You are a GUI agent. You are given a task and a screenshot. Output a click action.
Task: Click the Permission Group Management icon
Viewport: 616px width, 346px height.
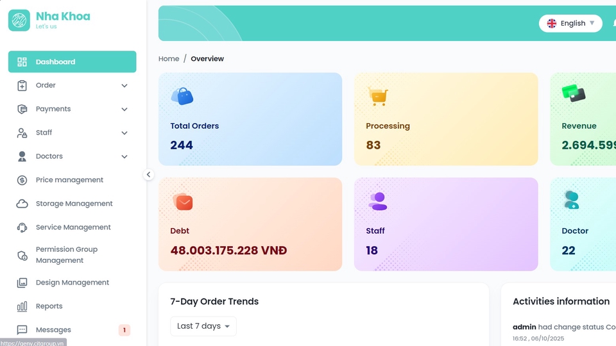(22, 255)
